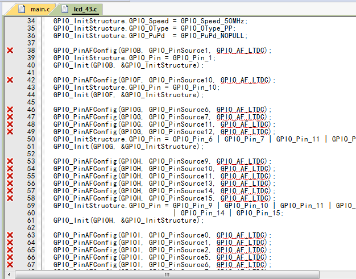Click GPIO_PinSource15 on line 58
The height and width of the screenshot is (279, 356).
[x=180, y=198]
